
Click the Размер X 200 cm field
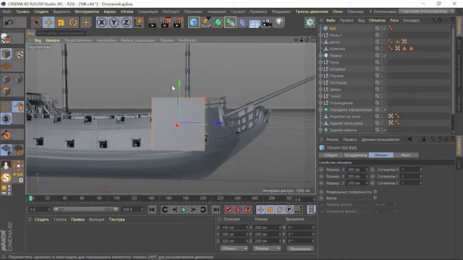click(x=357, y=170)
